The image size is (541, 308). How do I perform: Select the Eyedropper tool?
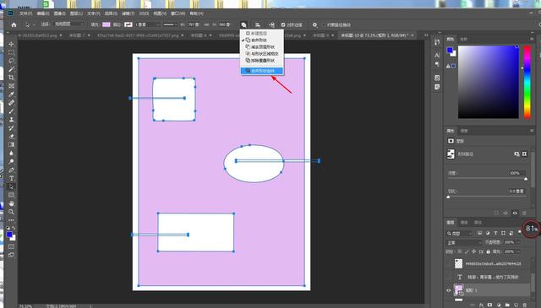pyautogui.click(x=11, y=95)
